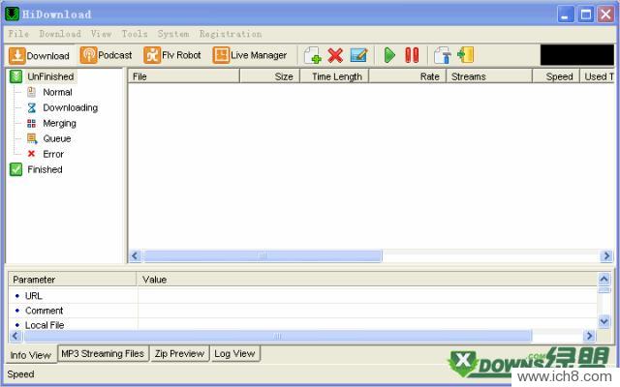The image size is (620, 387).
Task: Open Live Manager
Action: [x=250, y=55]
